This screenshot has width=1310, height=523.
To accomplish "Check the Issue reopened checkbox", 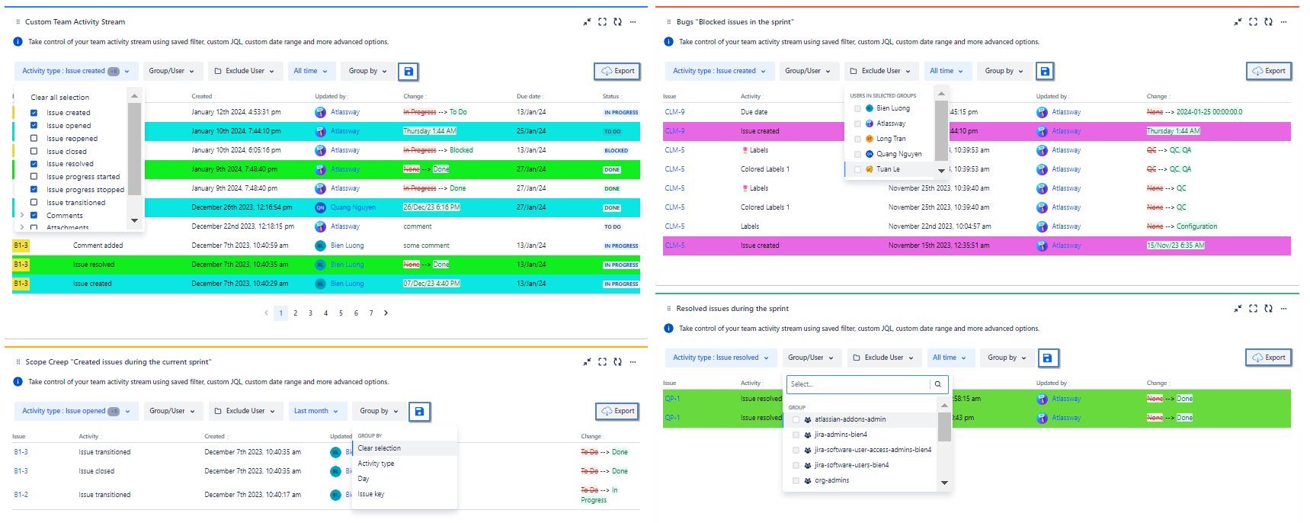I will [34, 139].
